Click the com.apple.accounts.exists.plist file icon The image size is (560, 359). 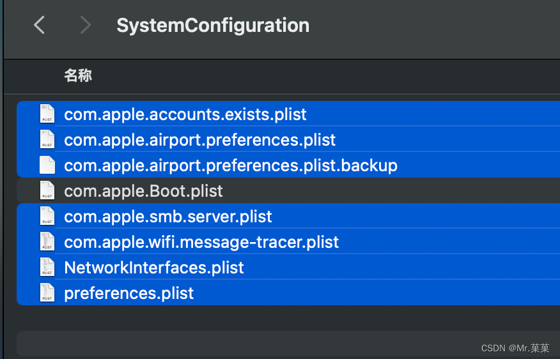(47, 114)
